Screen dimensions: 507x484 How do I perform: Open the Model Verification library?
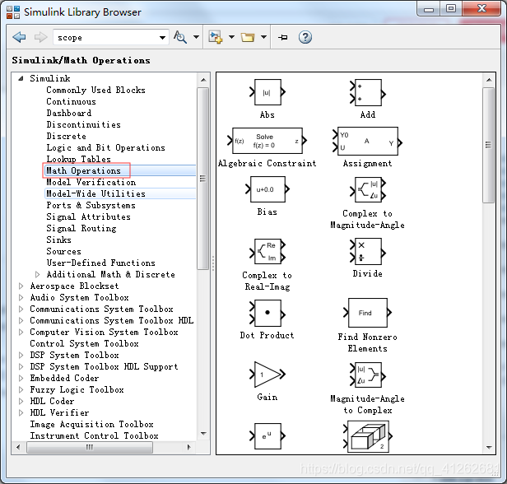tap(91, 182)
